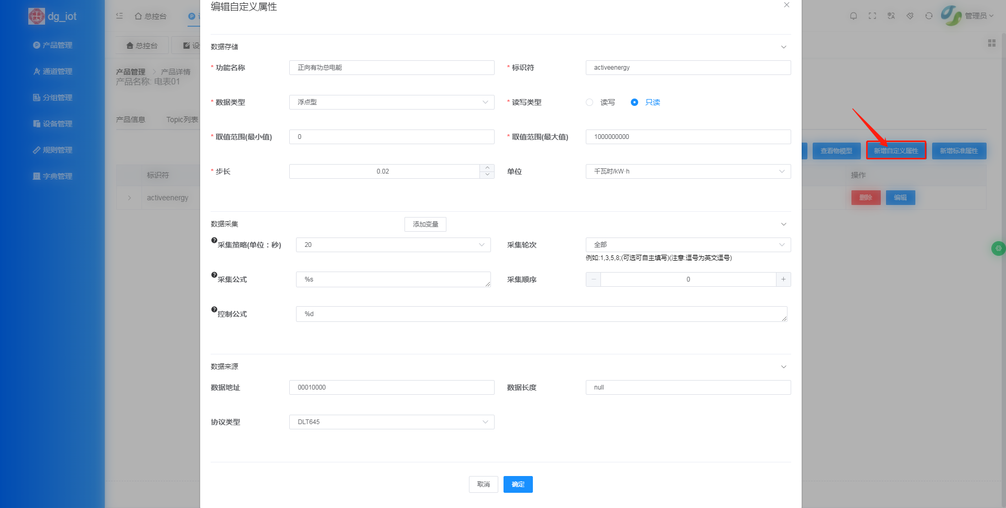Viewport: 1006px width, 508px height.
Task: Open the 协议类型 dropdown
Action: pos(391,422)
